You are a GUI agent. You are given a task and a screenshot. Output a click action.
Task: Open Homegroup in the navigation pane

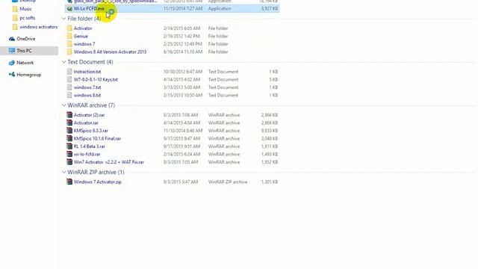28,75
